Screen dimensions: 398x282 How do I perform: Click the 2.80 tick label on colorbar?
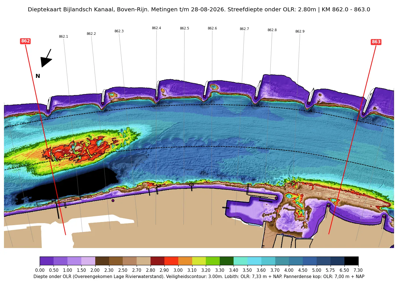(x=151, y=270)
